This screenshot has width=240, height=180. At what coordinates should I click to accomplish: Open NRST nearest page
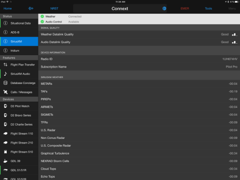pos(54,8)
